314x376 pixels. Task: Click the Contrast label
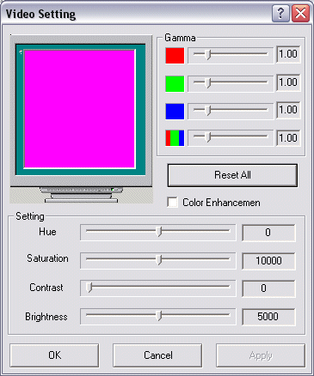pos(46,288)
